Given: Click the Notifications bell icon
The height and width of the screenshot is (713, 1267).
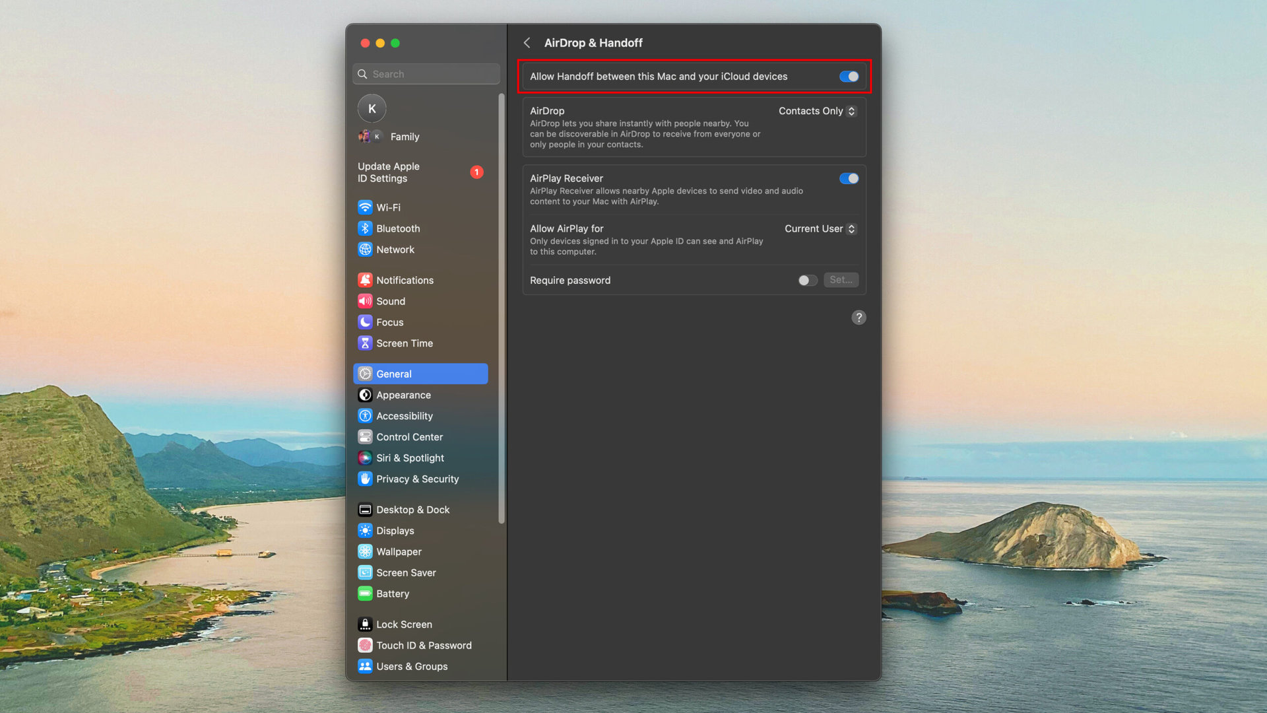Looking at the screenshot, I should [x=365, y=280].
